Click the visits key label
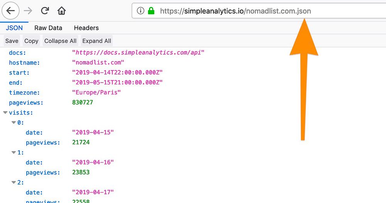 pyautogui.click(x=21, y=112)
